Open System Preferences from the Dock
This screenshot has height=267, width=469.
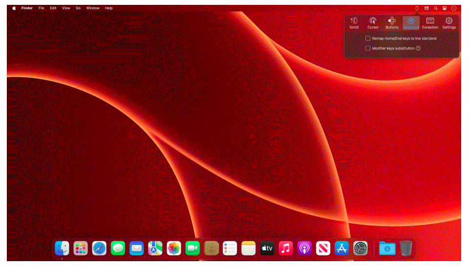click(x=361, y=248)
